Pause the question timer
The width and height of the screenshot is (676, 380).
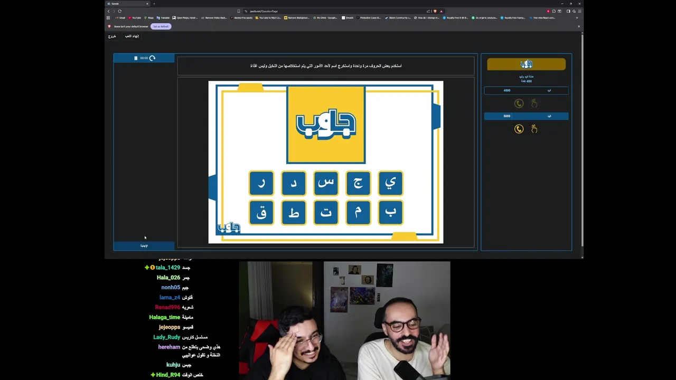click(x=136, y=58)
